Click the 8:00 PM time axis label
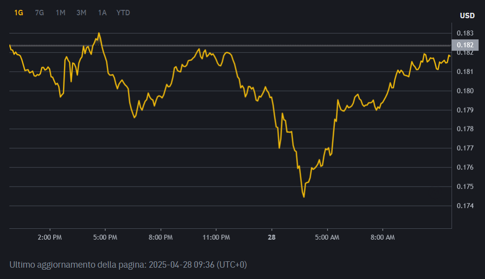 [161, 237]
